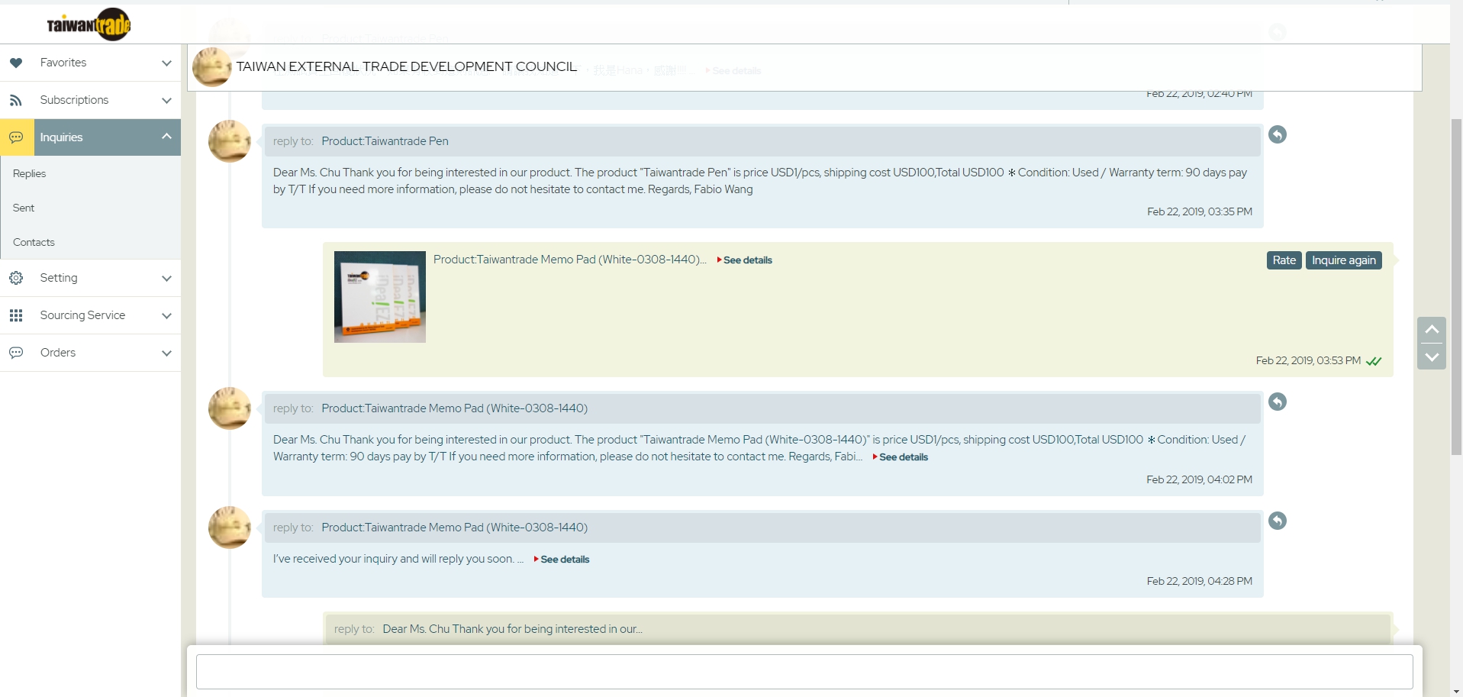Image resolution: width=1463 pixels, height=697 pixels.
Task: Click the Taiwan External Trade Development Council title
Action: 407,66
